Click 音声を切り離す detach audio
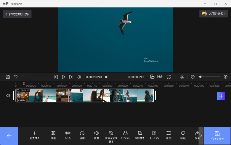This screenshot has height=145, width=231. click(x=111, y=137)
